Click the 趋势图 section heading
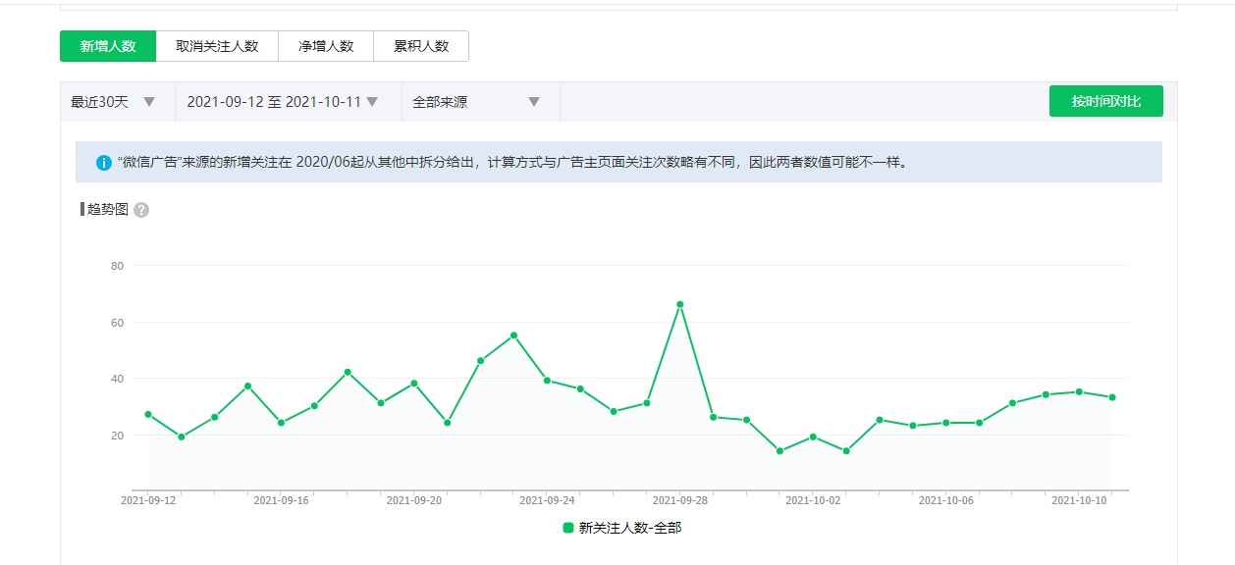1235x565 pixels. click(x=108, y=209)
